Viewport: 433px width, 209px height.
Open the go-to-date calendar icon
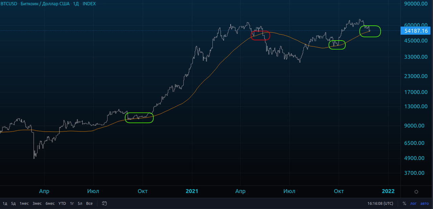105,204
